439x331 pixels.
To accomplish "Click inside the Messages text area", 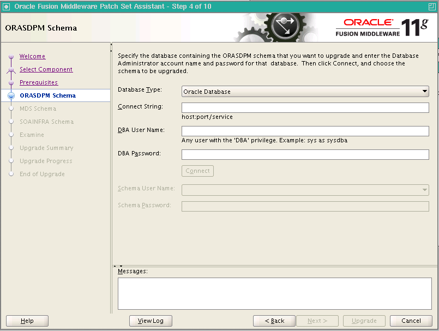I will 275,293.
